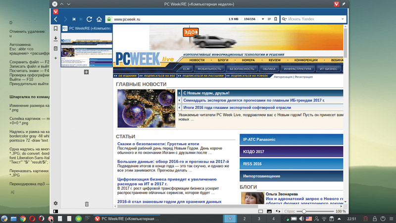Launch Chrome from taskbar
The image size is (396, 223).
pos(23,219)
